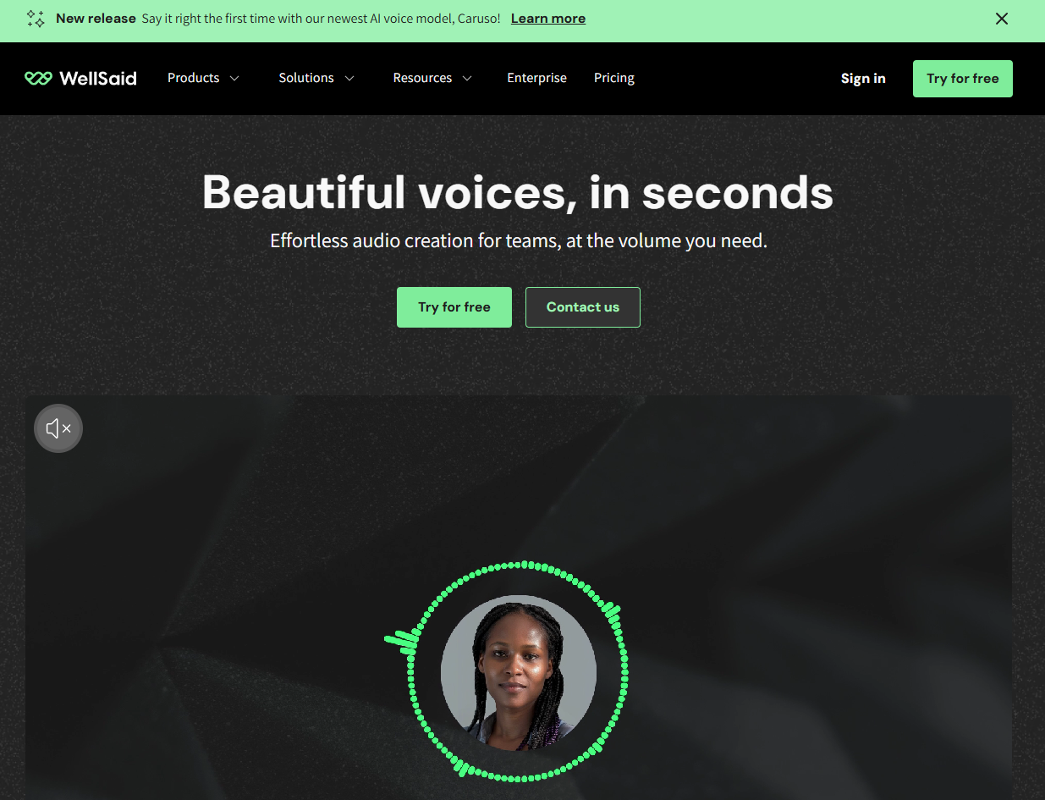The height and width of the screenshot is (800, 1045).
Task: Click Try for free in the navbar
Action: [963, 79]
